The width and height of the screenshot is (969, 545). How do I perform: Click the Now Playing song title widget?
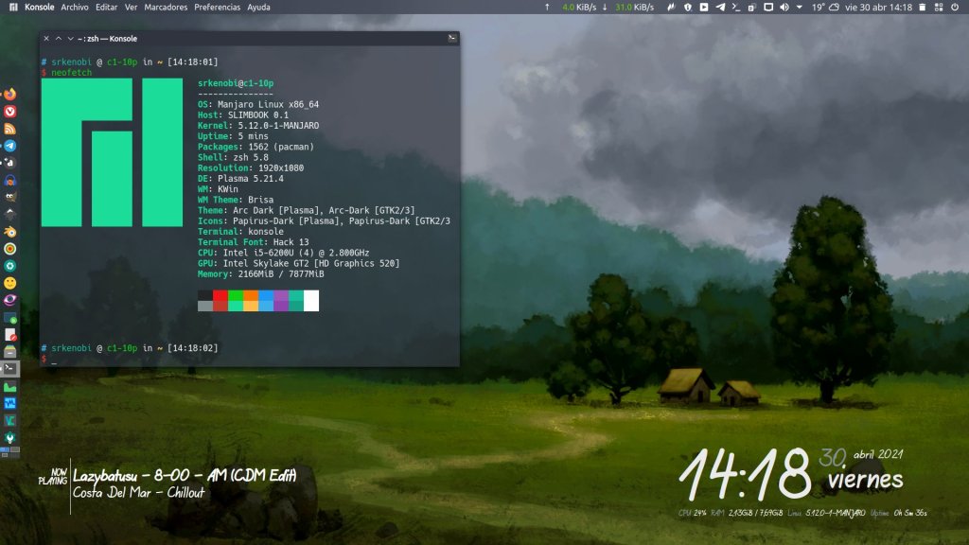tap(185, 476)
